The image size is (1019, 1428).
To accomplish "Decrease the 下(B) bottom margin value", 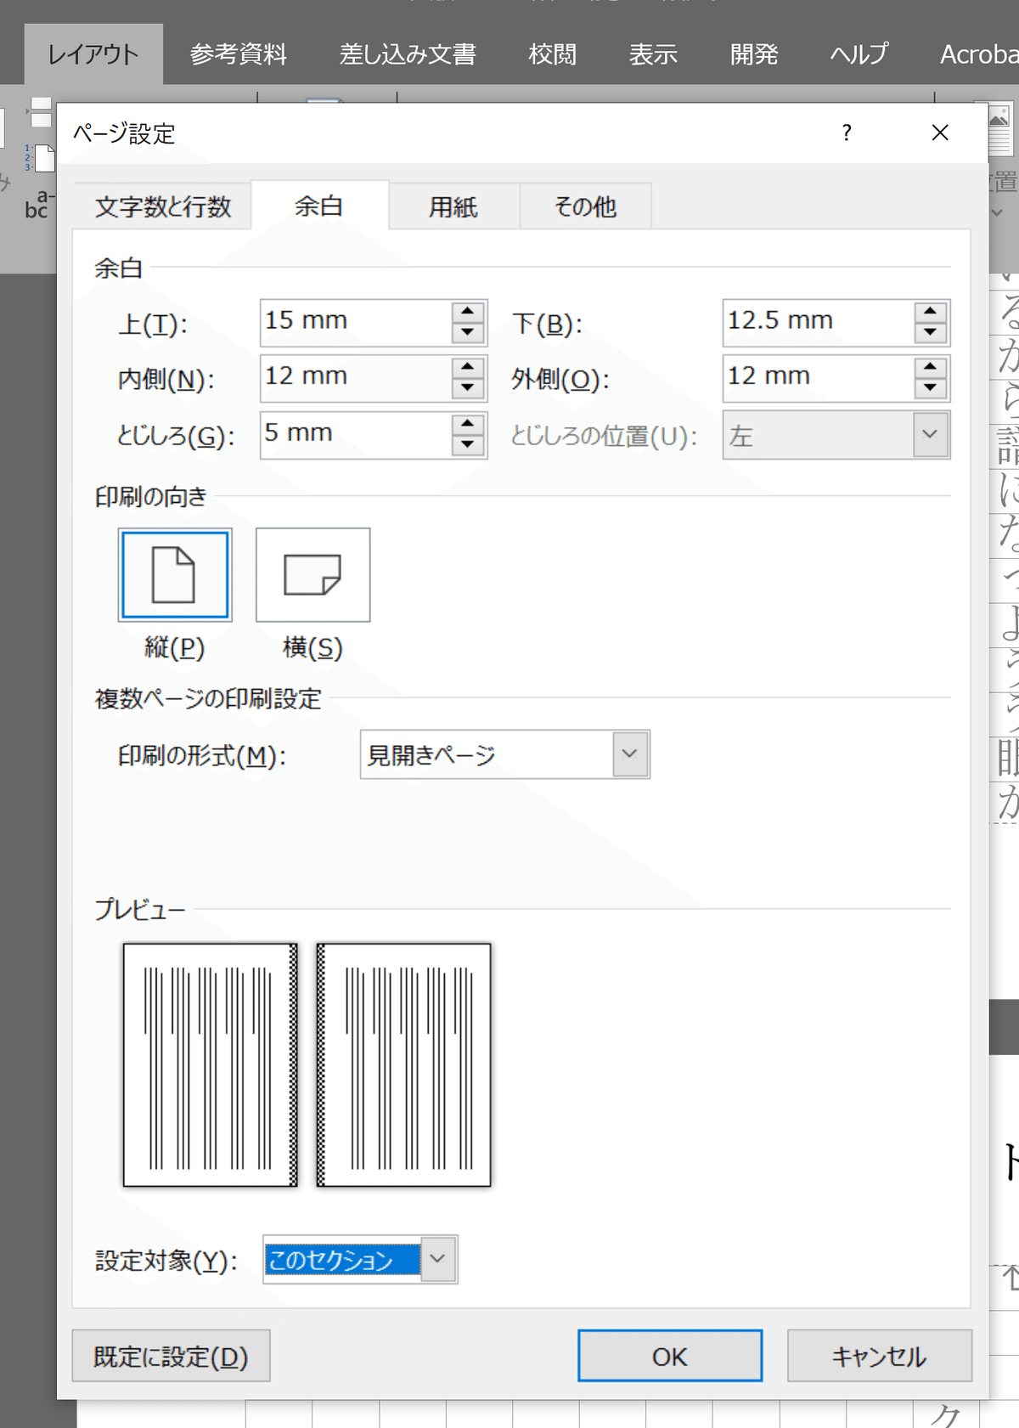I will (x=931, y=333).
